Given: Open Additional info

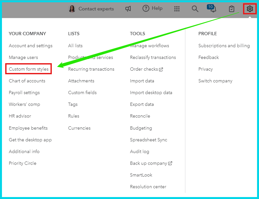Looking at the screenshot, I should [24, 151].
